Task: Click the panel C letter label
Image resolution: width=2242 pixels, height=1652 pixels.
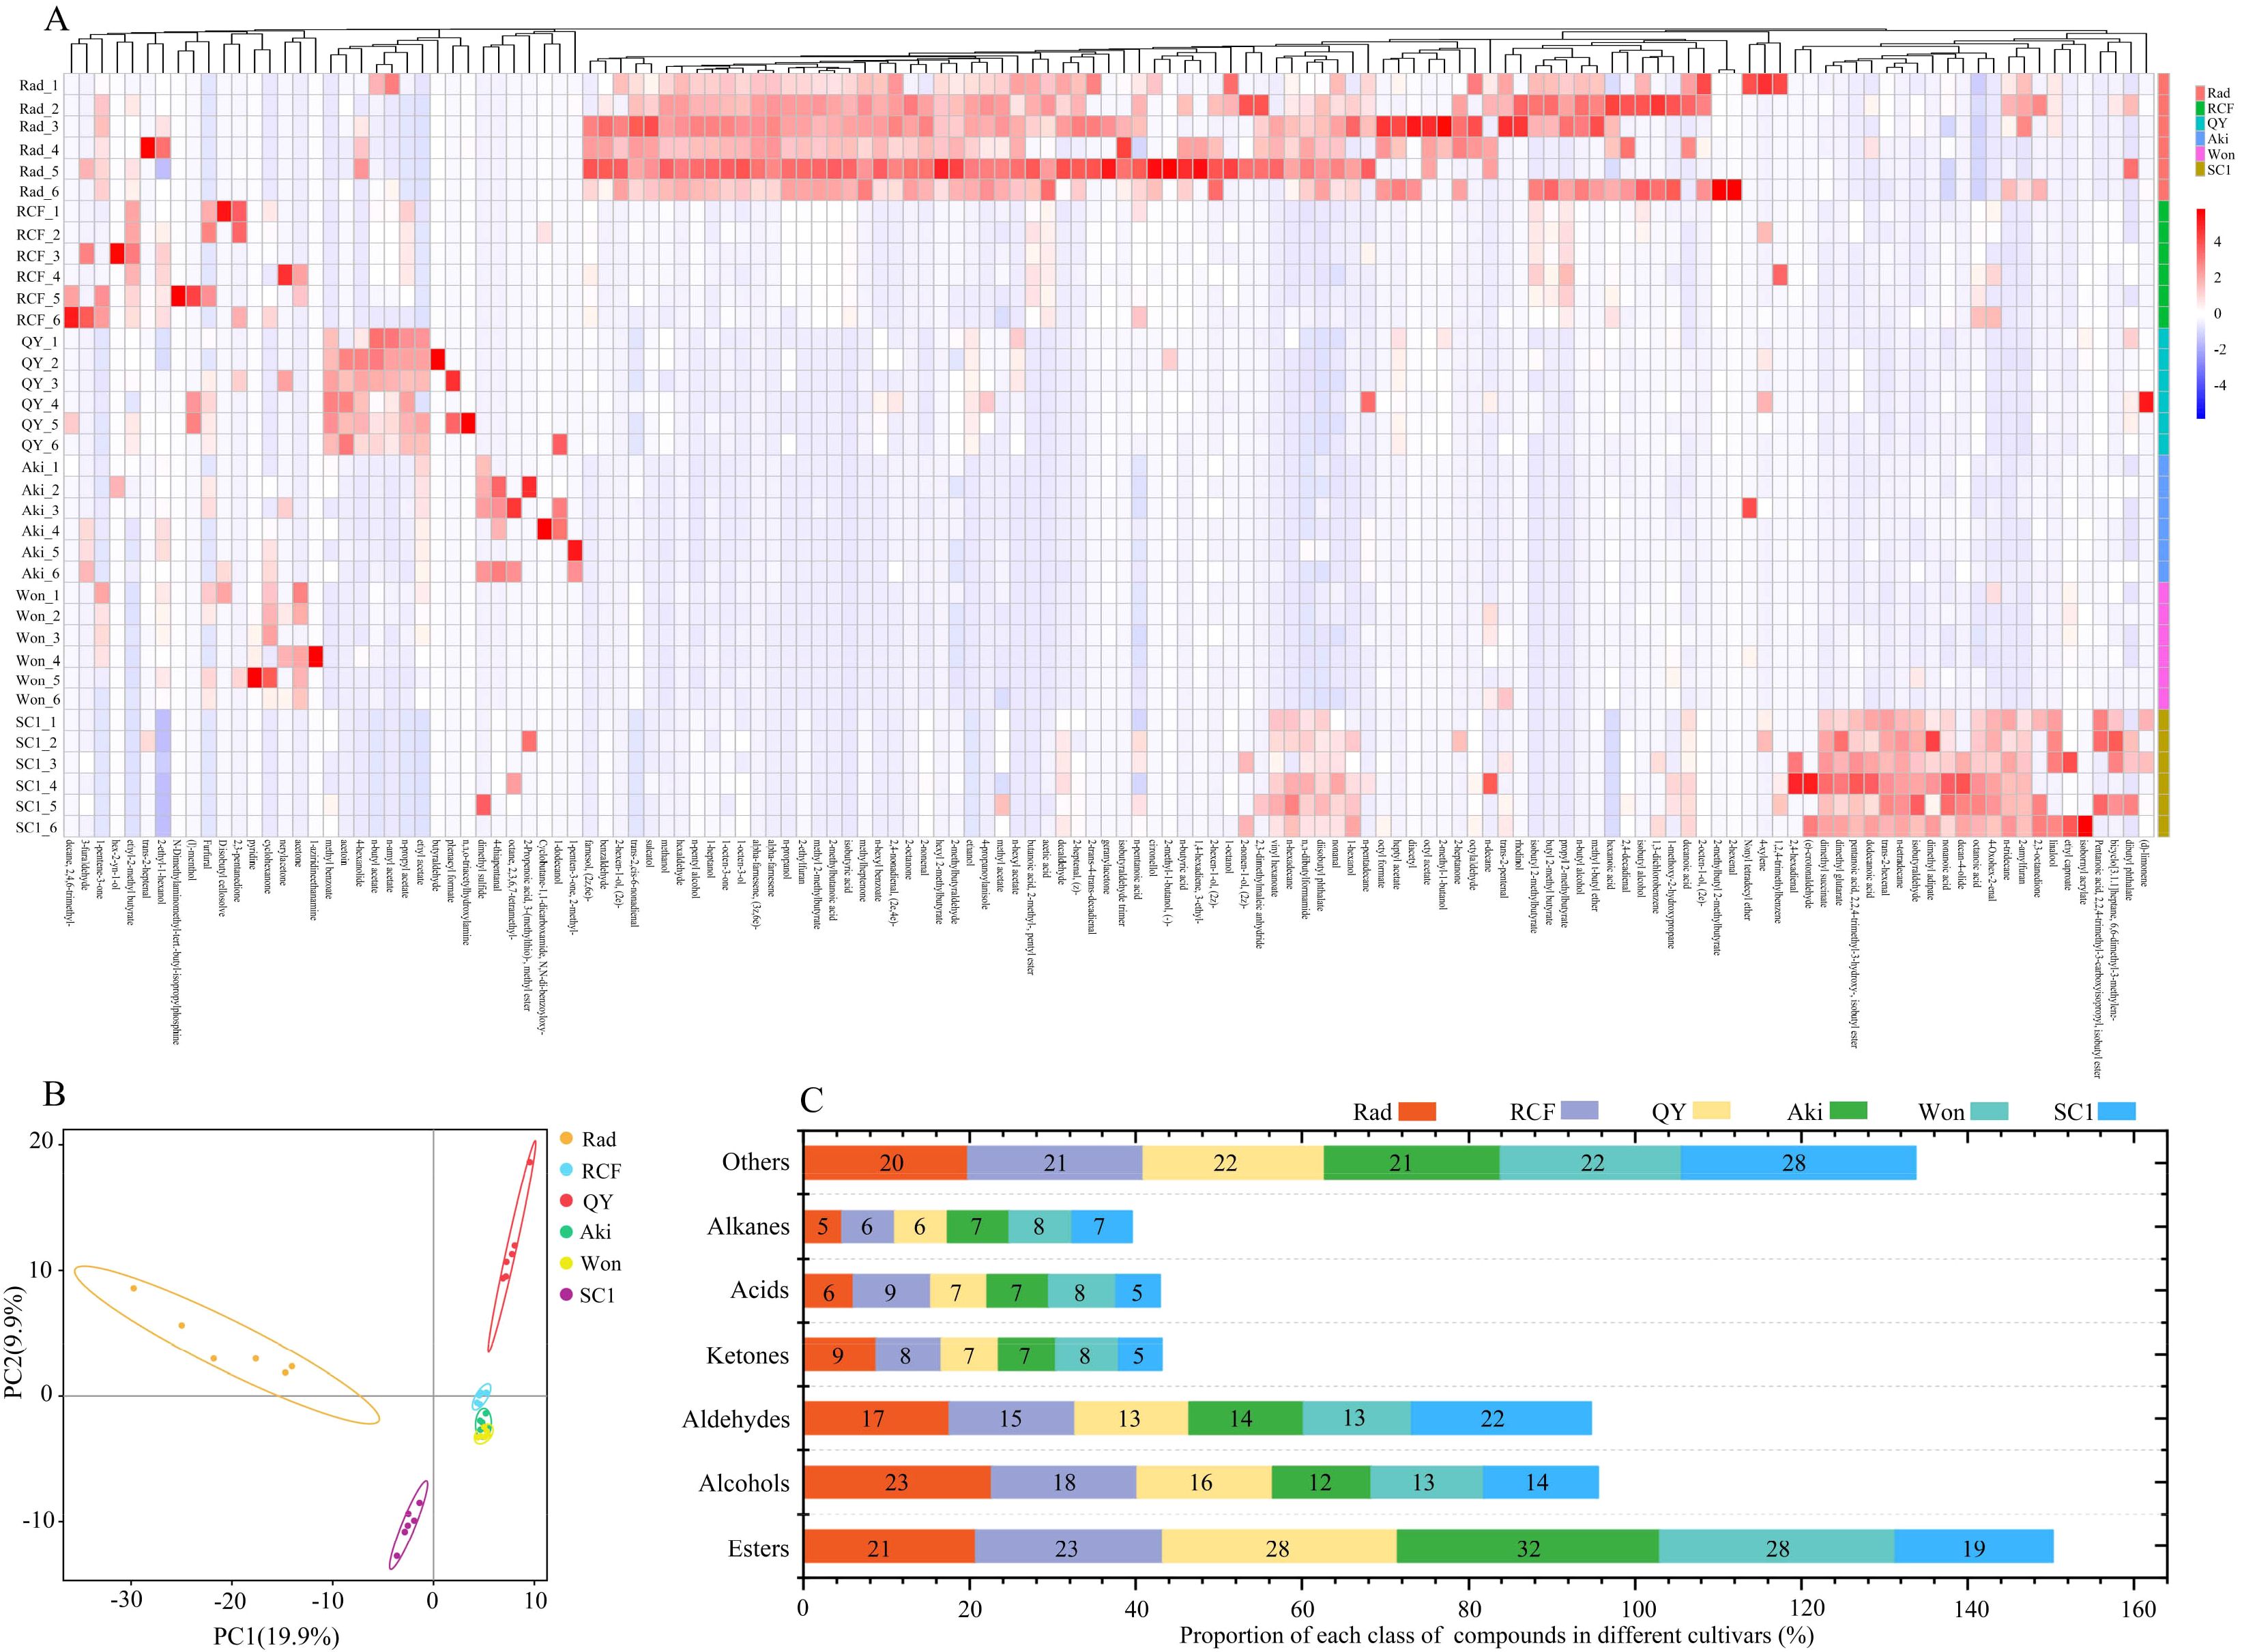Action: tap(811, 1100)
